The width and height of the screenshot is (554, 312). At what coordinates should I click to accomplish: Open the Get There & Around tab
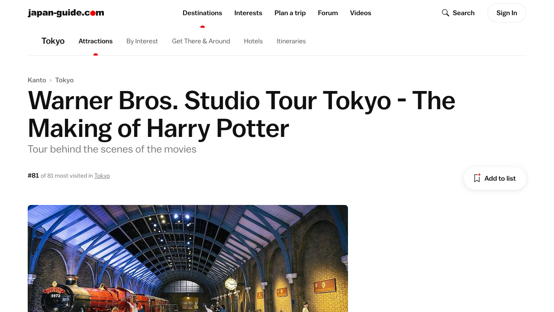(x=201, y=41)
